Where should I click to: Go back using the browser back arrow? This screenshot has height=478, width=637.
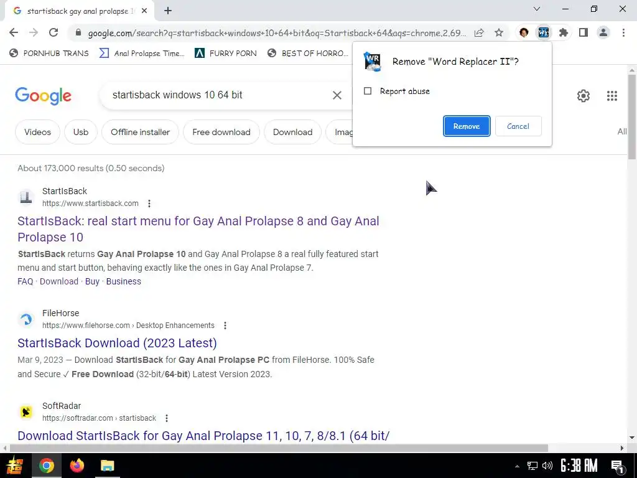point(14,32)
